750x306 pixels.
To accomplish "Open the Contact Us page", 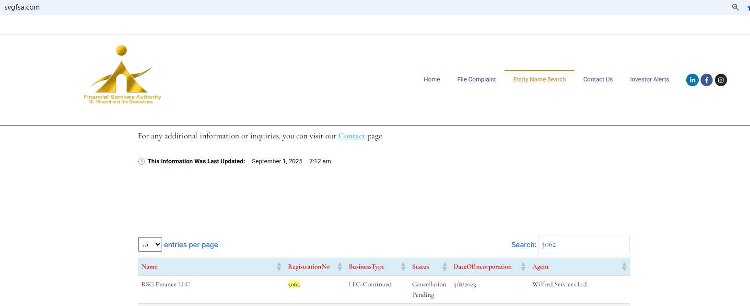I will [598, 79].
